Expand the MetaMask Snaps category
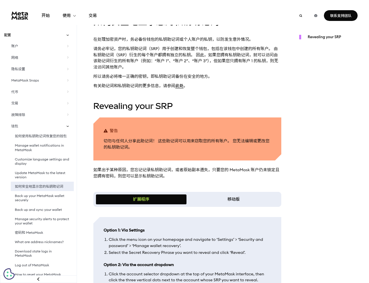369x283 pixels. [x=40, y=80]
